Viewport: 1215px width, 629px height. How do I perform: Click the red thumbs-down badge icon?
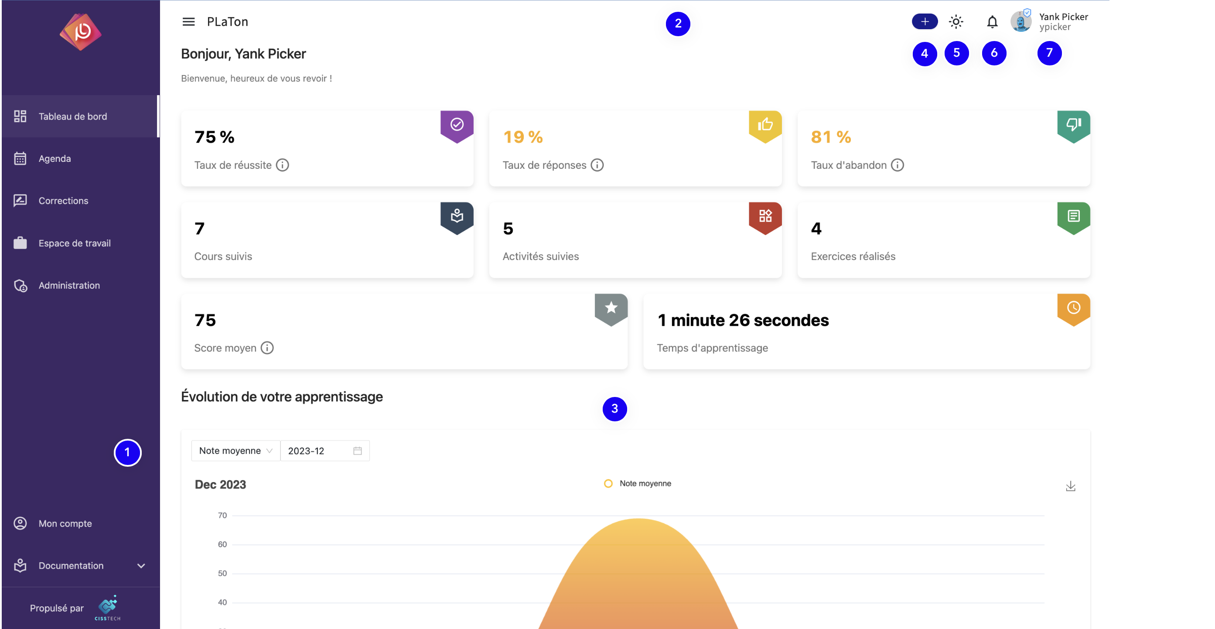coord(1073,124)
